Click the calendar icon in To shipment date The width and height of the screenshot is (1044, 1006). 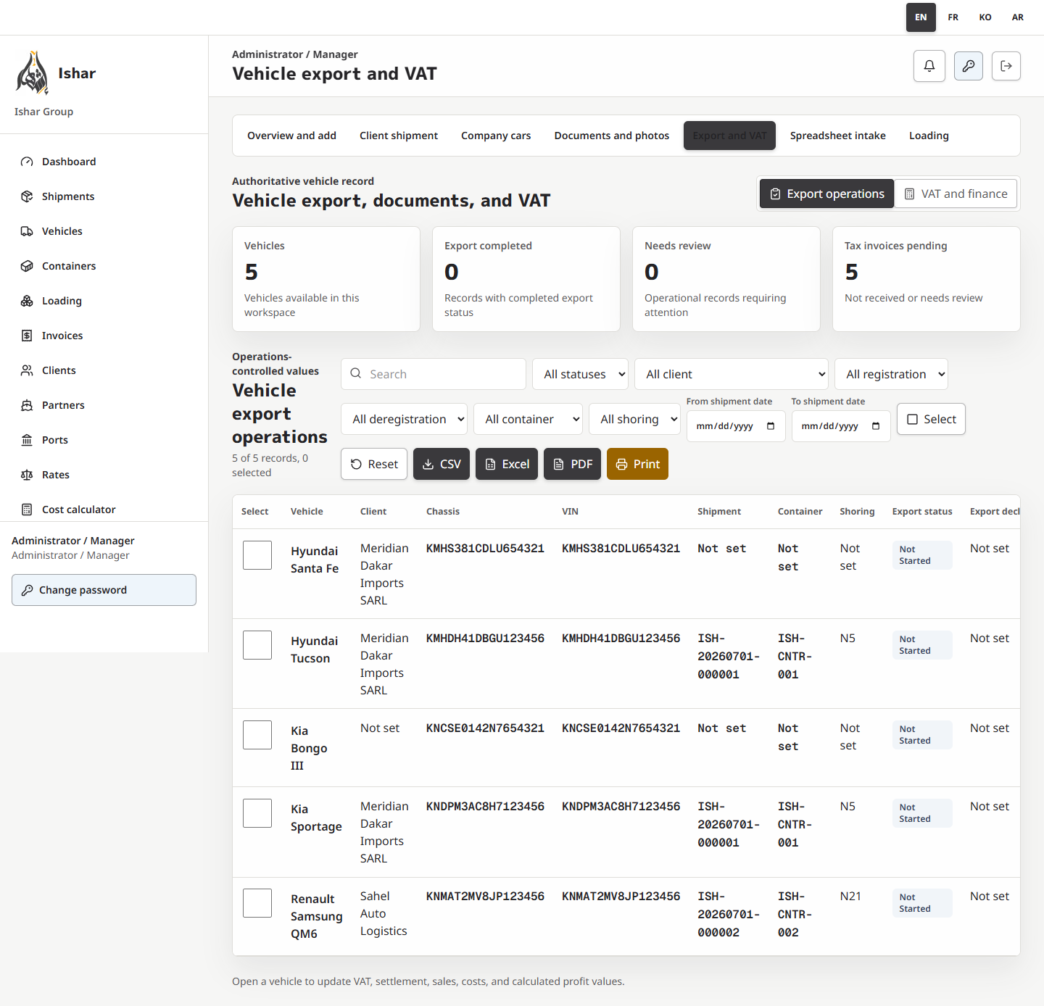point(876,426)
